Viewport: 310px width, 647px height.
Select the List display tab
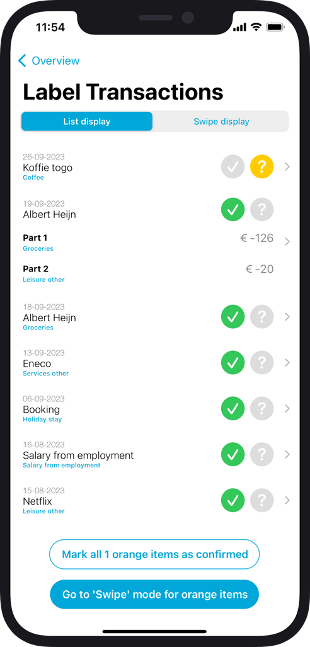pyautogui.click(x=87, y=122)
